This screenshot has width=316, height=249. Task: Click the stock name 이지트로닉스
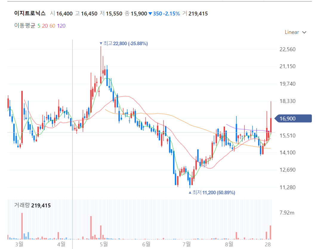click(30, 13)
